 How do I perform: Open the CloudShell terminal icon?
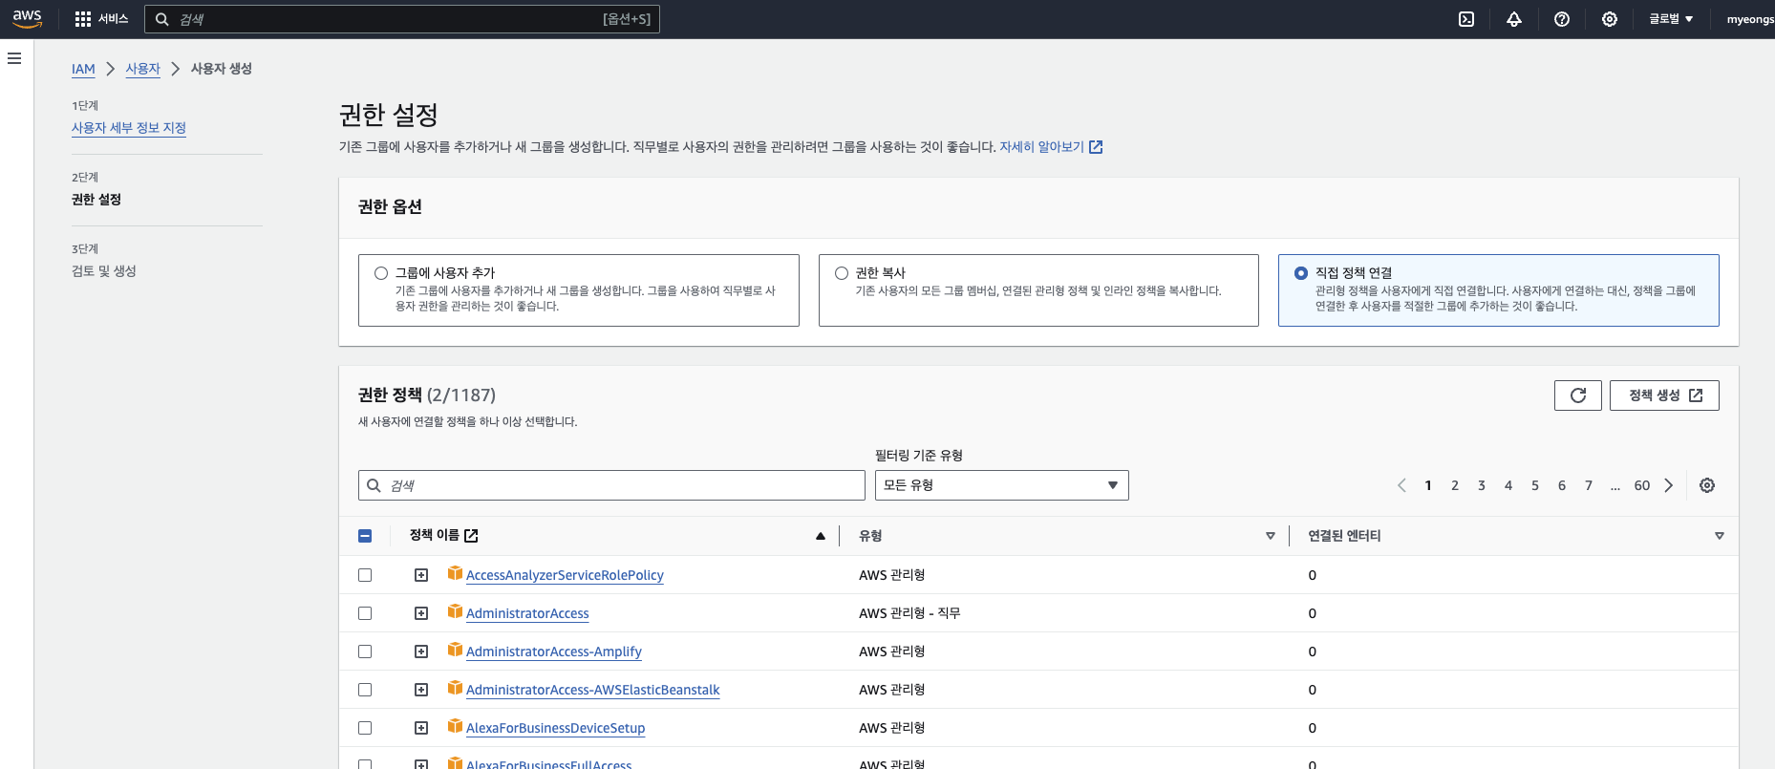tap(1466, 19)
